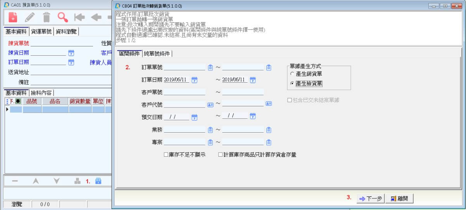This screenshot has height=210, width=466.
Task: Toggle 計算庫存商品只計算存貨倉存量 checkbox
Action: (221, 155)
